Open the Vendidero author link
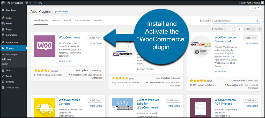Image resolution: width=265 pixels, height=118 pixels. 222,71
